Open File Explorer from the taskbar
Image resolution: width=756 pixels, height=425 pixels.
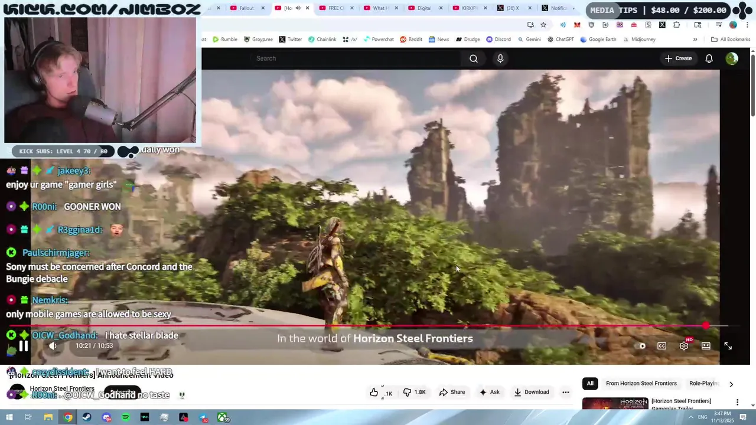coord(48,417)
